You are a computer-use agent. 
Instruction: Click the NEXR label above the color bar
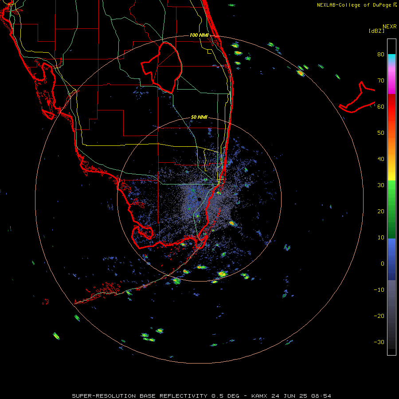pyautogui.click(x=390, y=27)
